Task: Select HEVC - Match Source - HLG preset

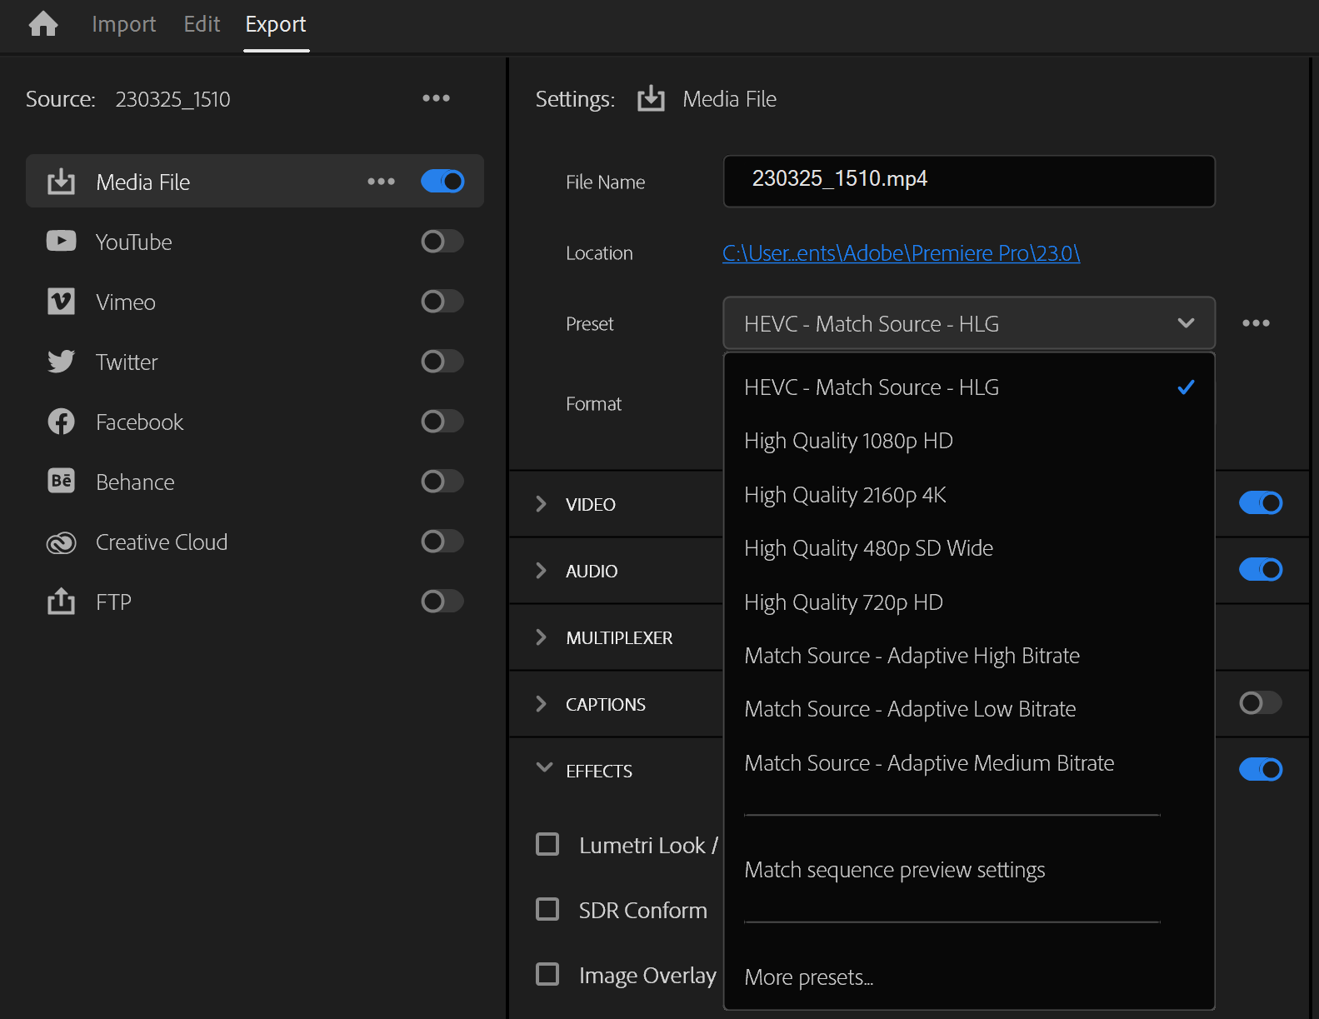Action: 969,387
